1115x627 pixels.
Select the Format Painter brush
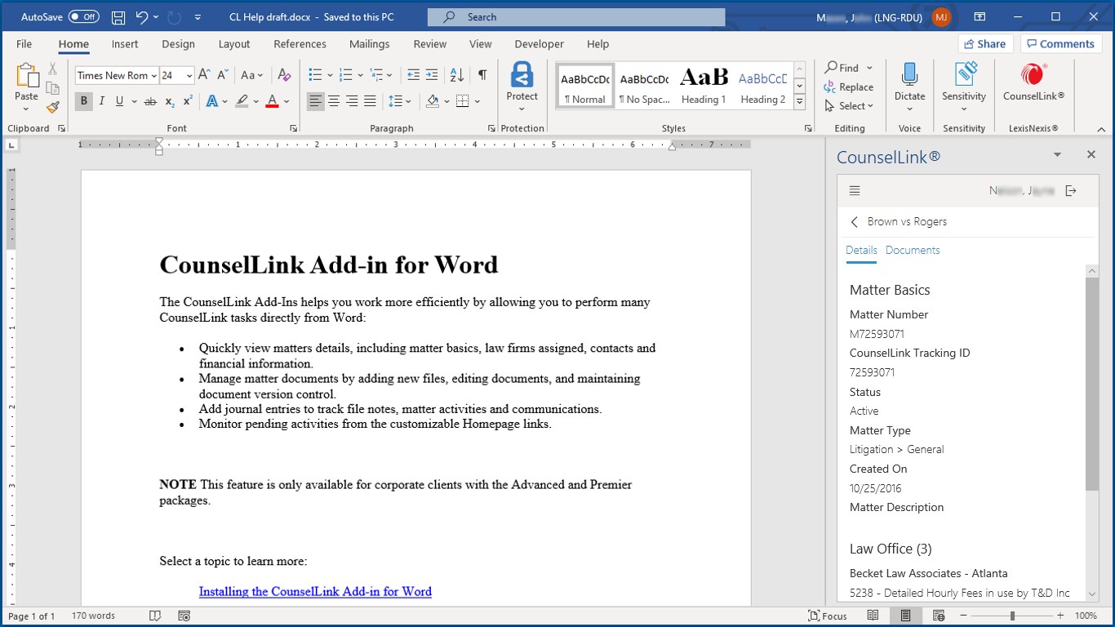pyautogui.click(x=53, y=107)
